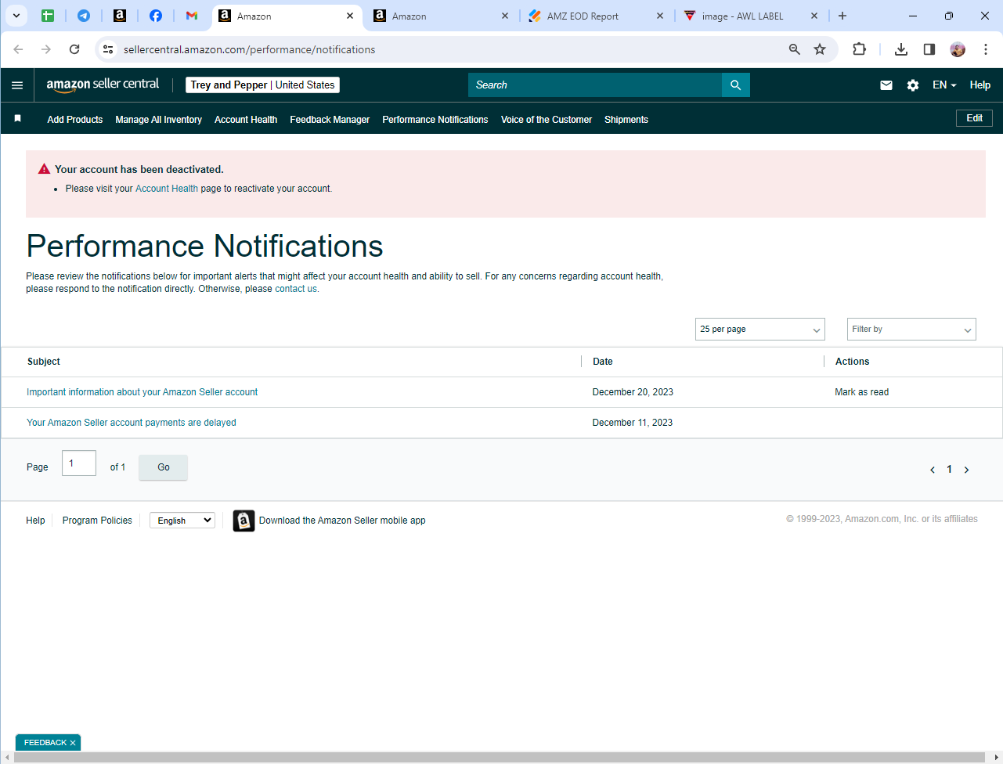The image size is (1003, 764).
Task: Open Manage All Inventory
Action: pyautogui.click(x=159, y=120)
